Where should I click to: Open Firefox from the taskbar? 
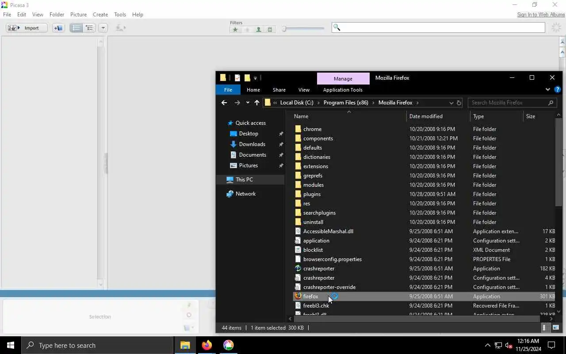(x=207, y=345)
